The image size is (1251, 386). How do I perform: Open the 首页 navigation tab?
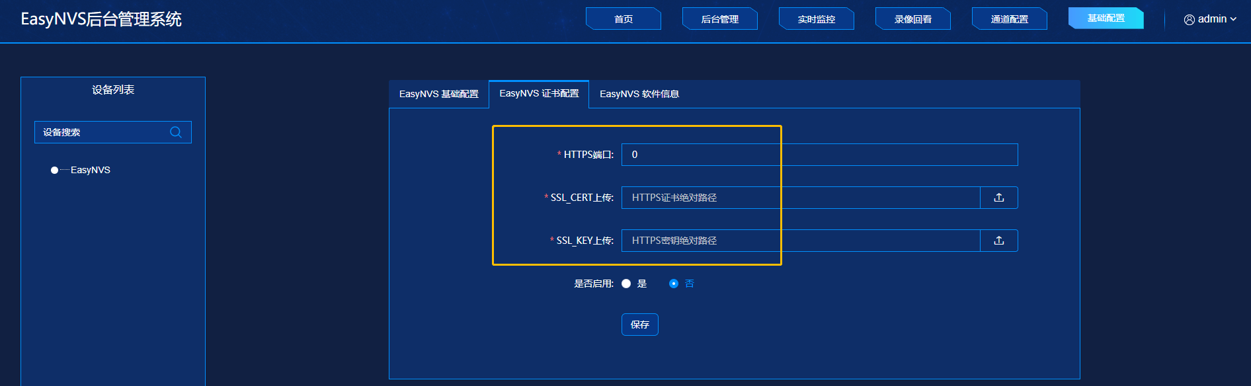tap(624, 19)
